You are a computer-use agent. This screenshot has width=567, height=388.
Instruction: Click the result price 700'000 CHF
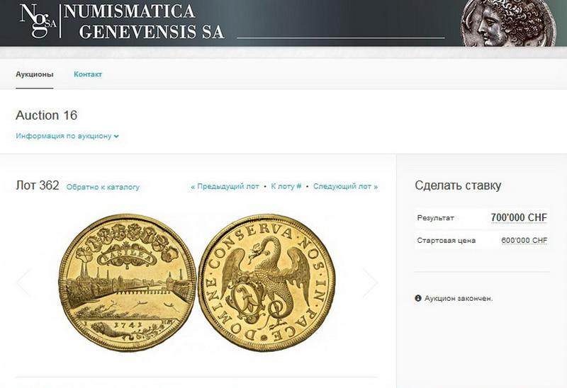tap(519, 217)
